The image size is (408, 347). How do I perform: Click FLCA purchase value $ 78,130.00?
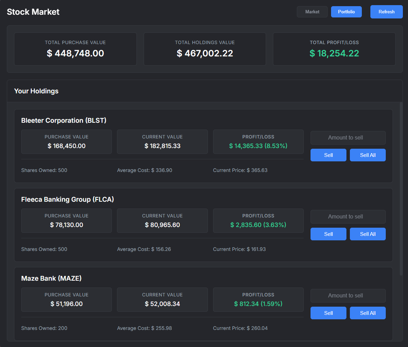point(66,225)
